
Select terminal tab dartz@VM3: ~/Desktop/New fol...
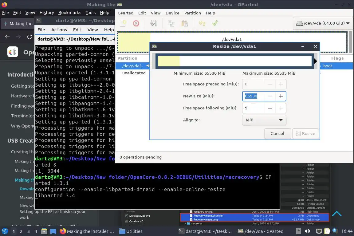75,39
